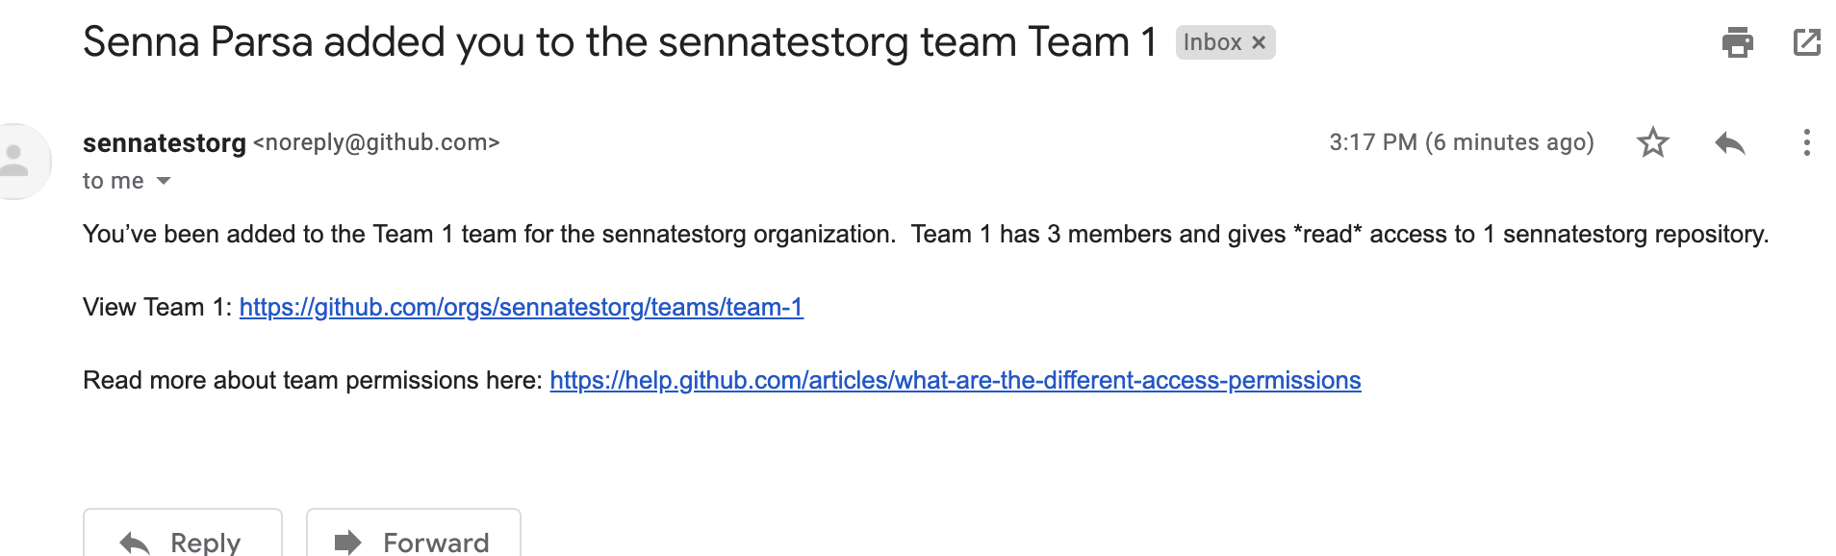Open the help.github.com access permissions link
The height and width of the screenshot is (556, 1836).
tap(956, 380)
